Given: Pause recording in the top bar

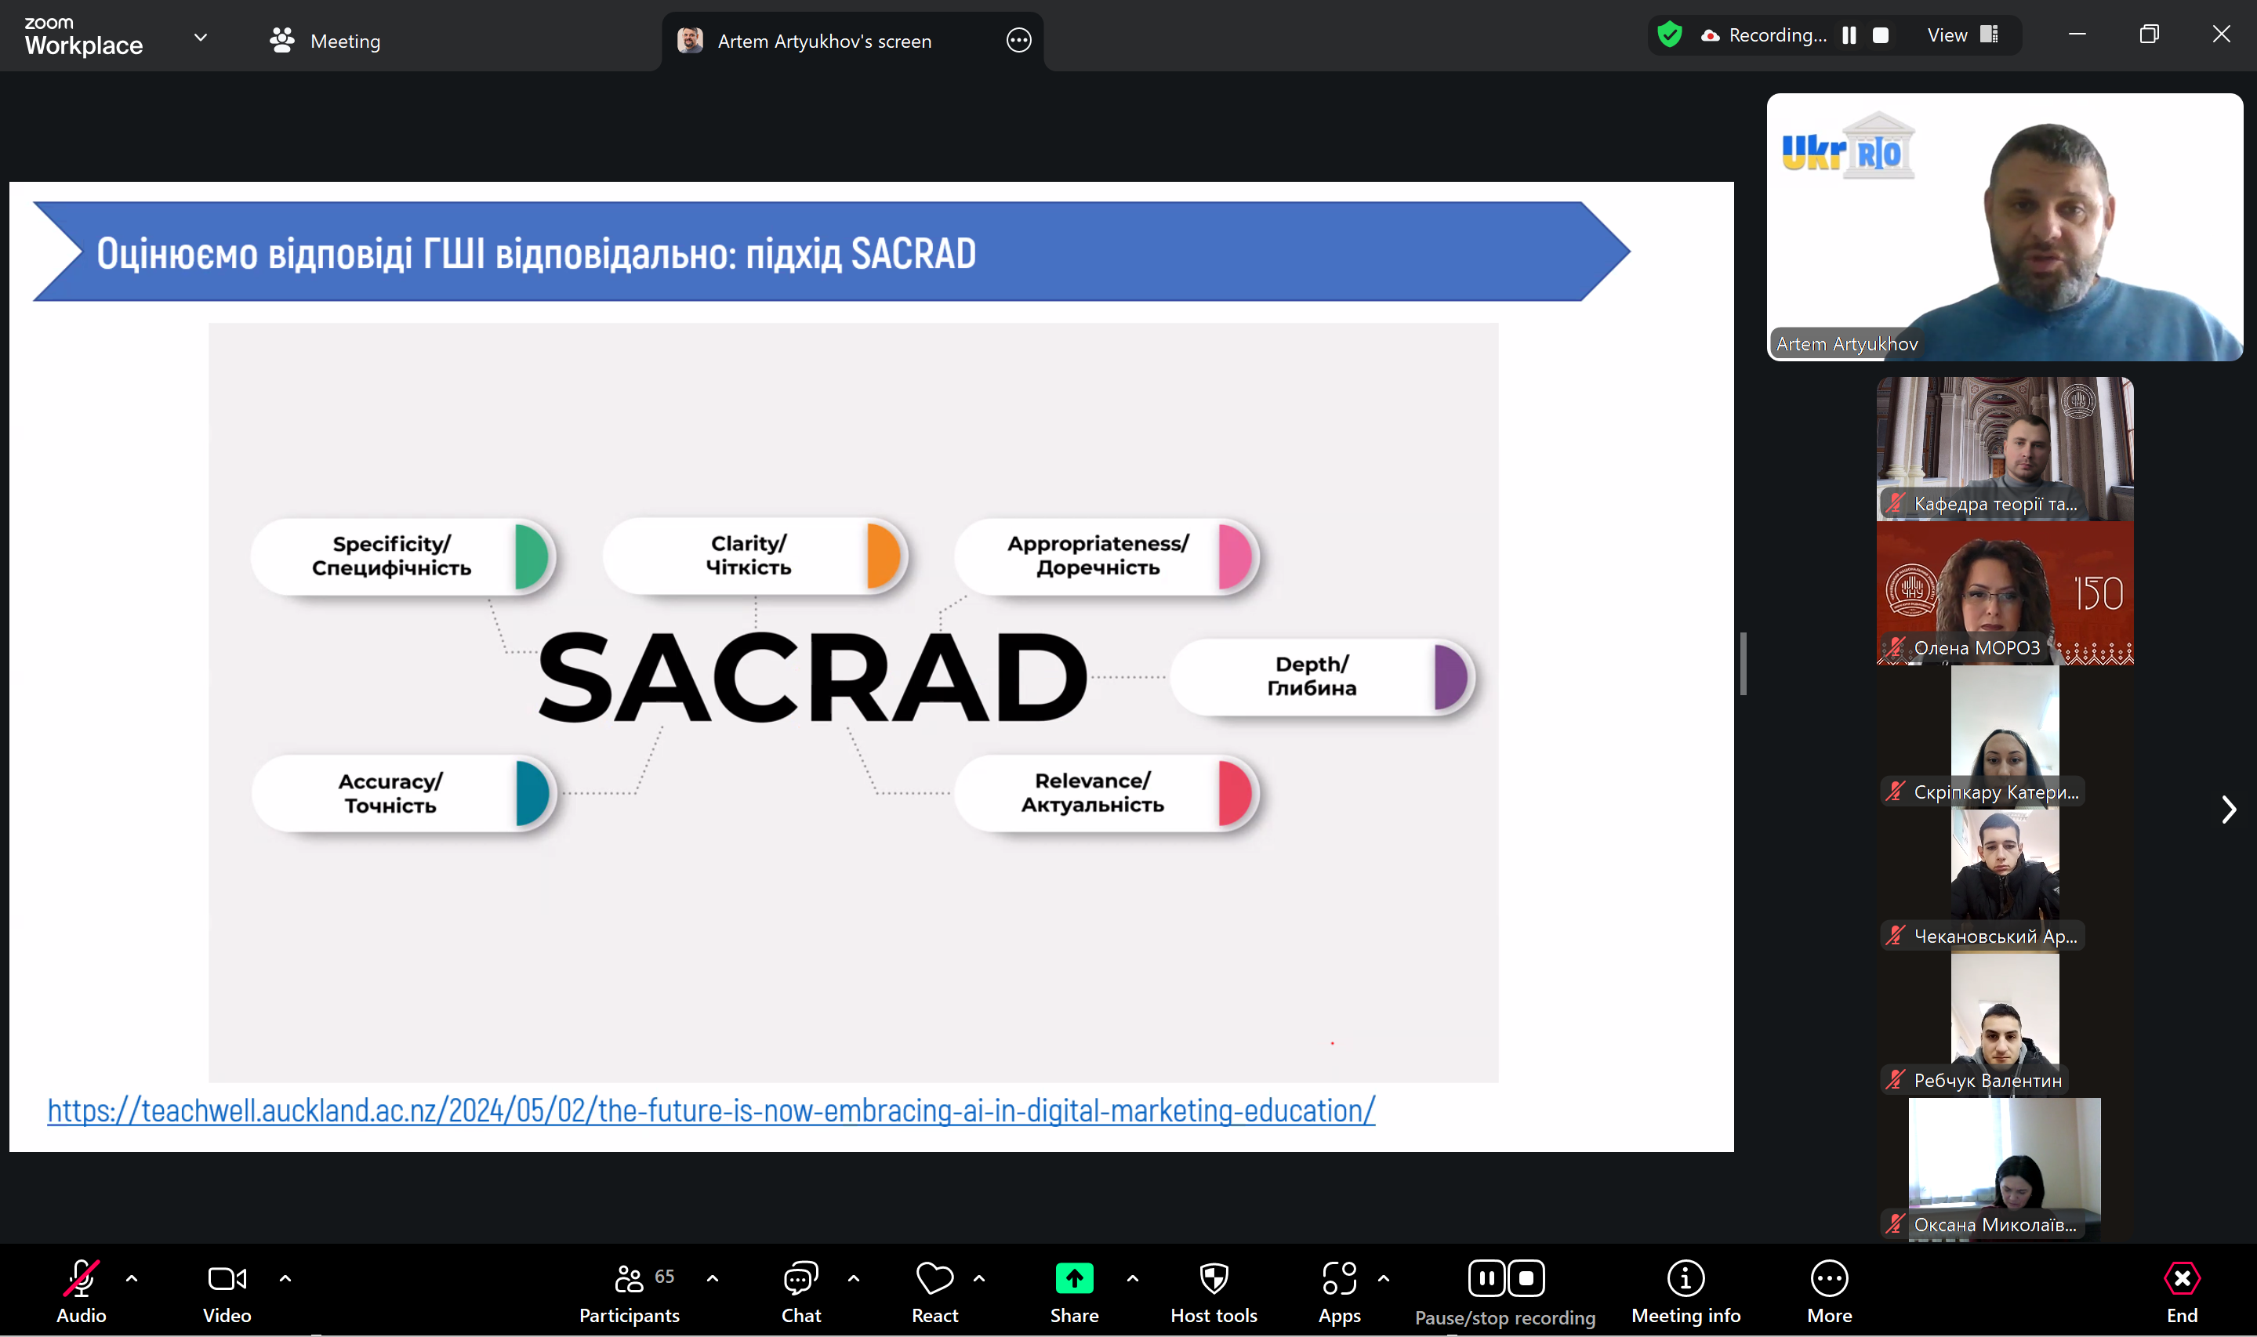Looking at the screenshot, I should (x=1849, y=35).
